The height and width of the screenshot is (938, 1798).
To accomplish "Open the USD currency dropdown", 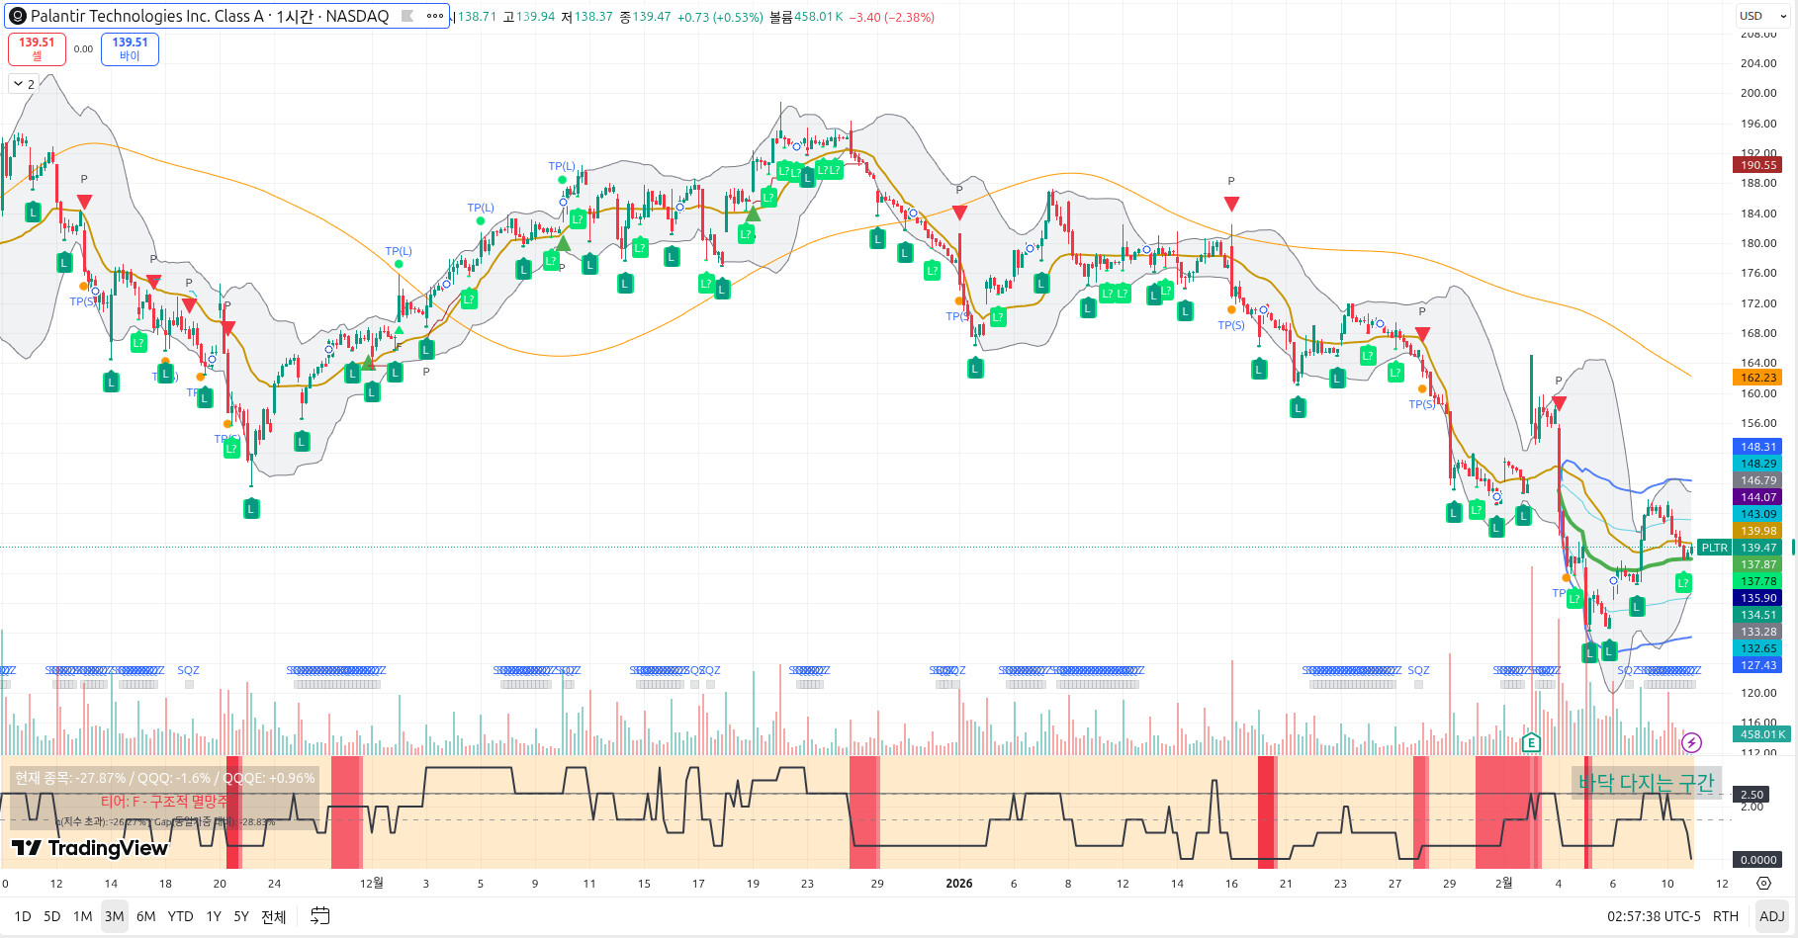I will point(1761,16).
